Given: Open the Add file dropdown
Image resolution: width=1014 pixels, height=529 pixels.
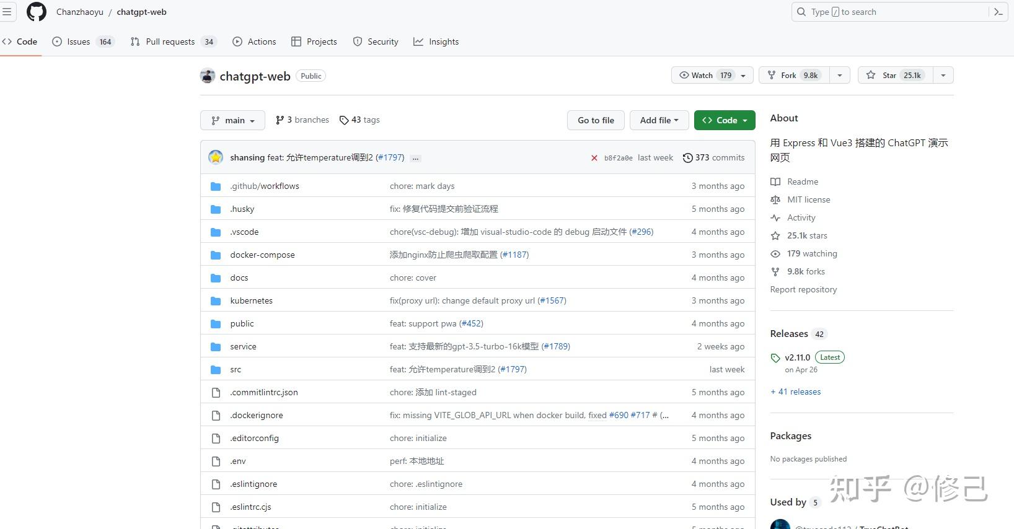Looking at the screenshot, I should pyautogui.click(x=659, y=120).
